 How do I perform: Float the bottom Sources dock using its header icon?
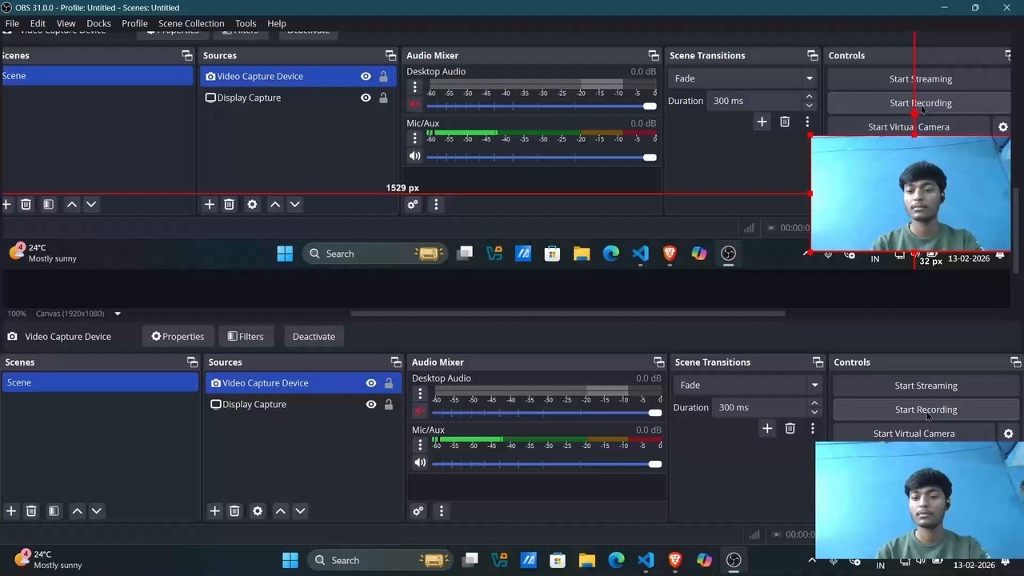pyautogui.click(x=395, y=362)
